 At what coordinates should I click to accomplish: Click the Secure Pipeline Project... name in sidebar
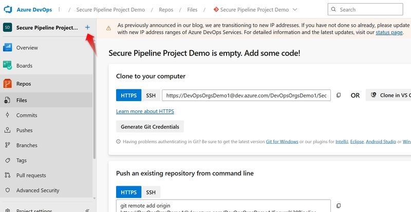(x=47, y=28)
